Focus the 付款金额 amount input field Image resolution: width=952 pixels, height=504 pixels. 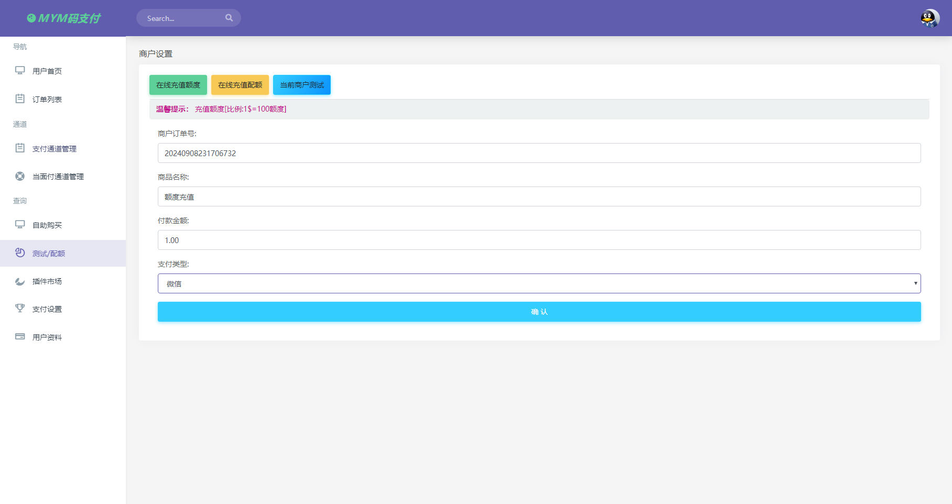[538, 240]
